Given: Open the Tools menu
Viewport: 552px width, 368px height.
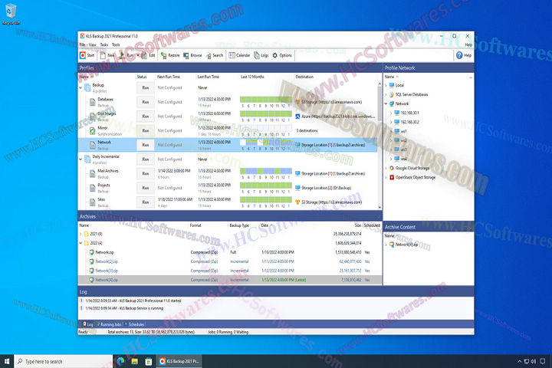Looking at the screenshot, I should point(116,44).
